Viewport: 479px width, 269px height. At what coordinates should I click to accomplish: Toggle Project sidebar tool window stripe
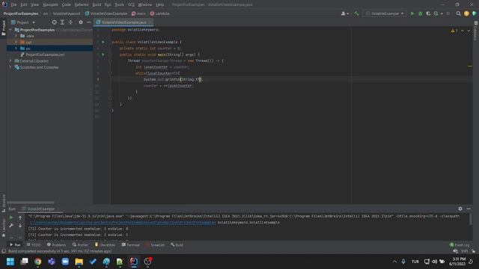(4, 28)
